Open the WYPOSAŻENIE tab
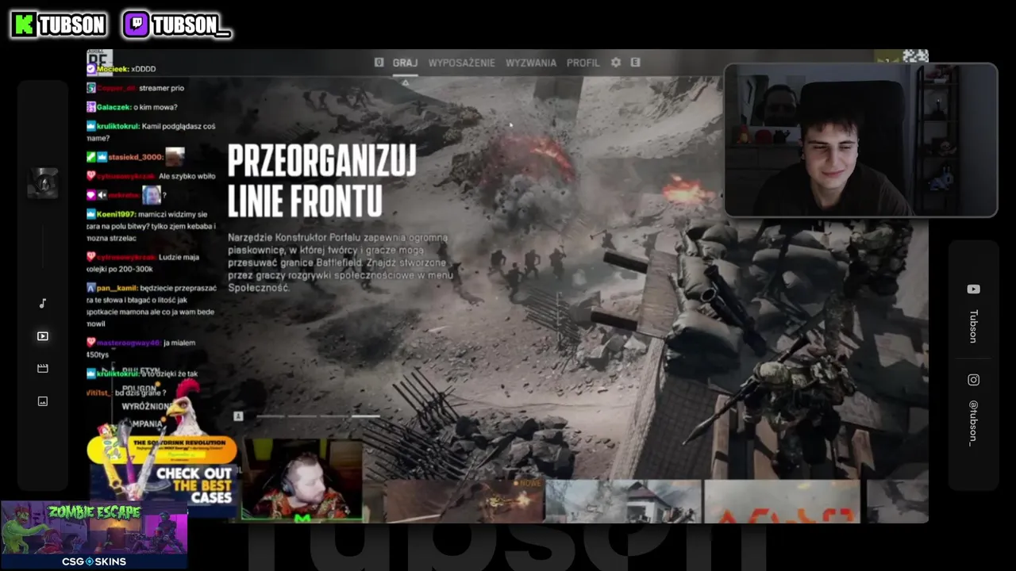The height and width of the screenshot is (571, 1016). [x=461, y=63]
